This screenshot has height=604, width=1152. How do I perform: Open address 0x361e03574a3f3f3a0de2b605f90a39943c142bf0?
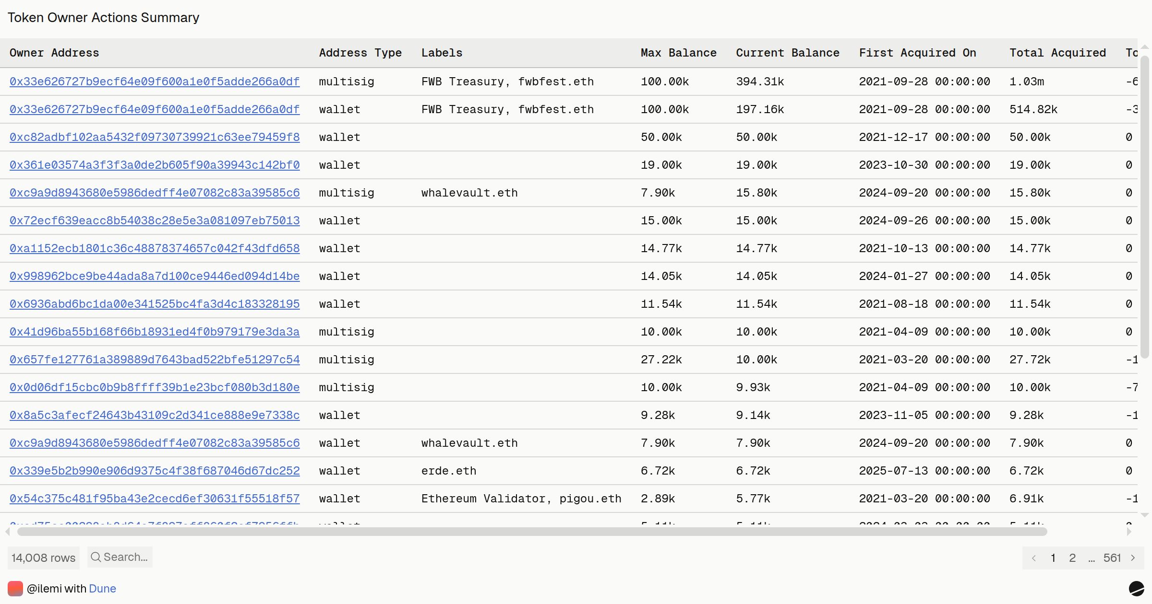[x=155, y=165]
